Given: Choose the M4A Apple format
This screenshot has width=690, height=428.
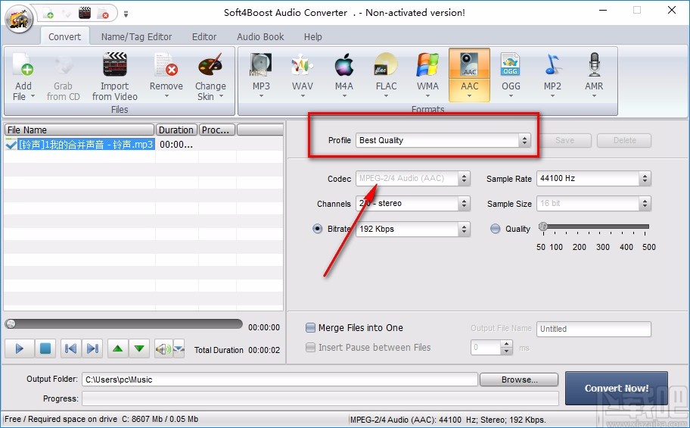Looking at the screenshot, I should click(x=344, y=65).
